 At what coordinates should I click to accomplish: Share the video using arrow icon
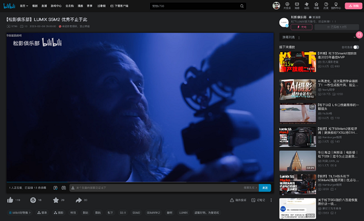[x=79, y=200]
